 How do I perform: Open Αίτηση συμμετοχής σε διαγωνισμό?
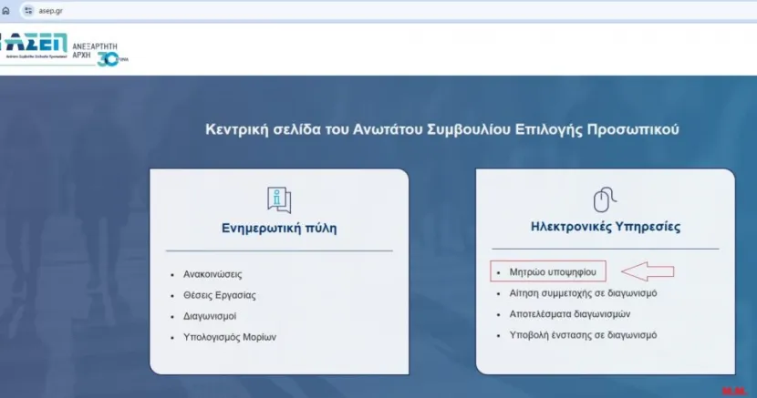(583, 293)
